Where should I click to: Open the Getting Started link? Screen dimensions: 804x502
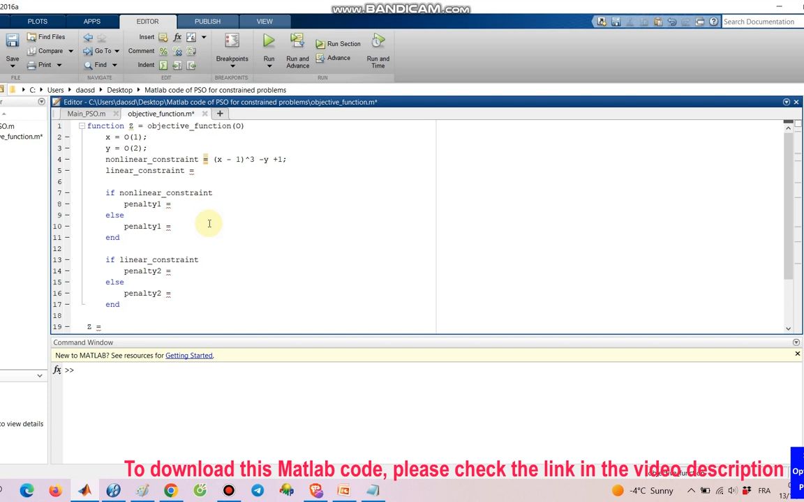click(188, 356)
